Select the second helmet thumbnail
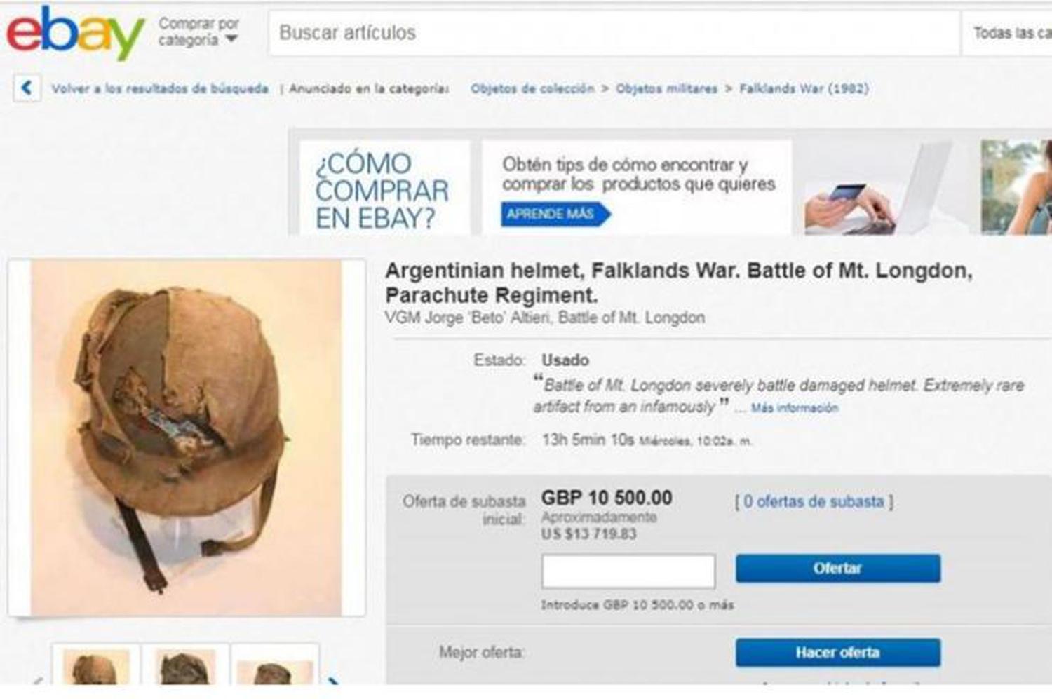1052x699 pixels. click(185, 666)
